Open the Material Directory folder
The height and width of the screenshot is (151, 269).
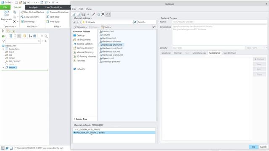[84, 52]
